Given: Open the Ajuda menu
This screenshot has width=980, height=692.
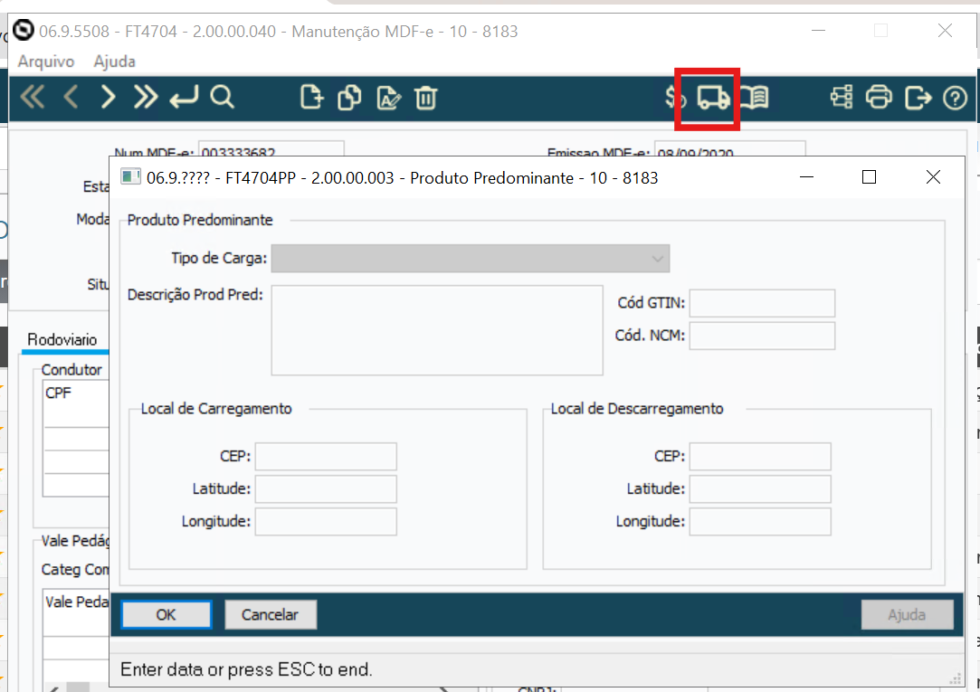Looking at the screenshot, I should click(x=114, y=62).
